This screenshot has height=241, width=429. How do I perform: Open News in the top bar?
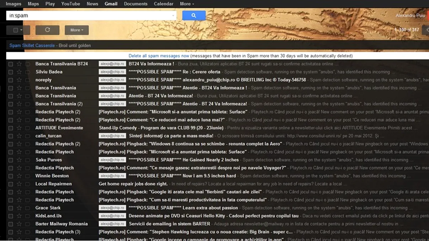tap(92, 4)
